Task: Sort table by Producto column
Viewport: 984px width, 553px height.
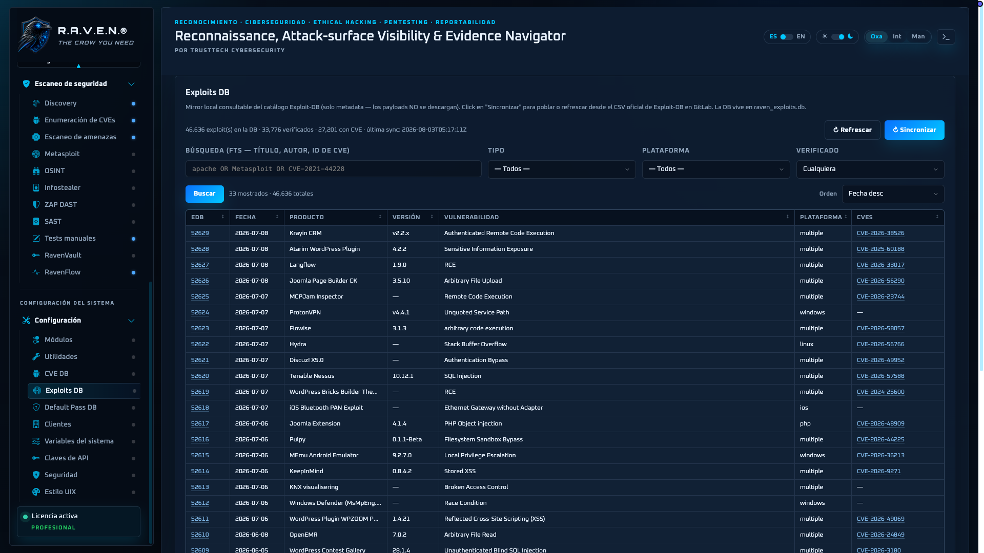Action: (335, 218)
